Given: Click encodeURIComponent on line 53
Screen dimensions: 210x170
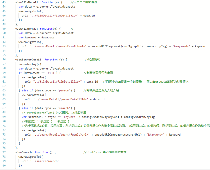Looking at the screenshot, I should [106, 46].
